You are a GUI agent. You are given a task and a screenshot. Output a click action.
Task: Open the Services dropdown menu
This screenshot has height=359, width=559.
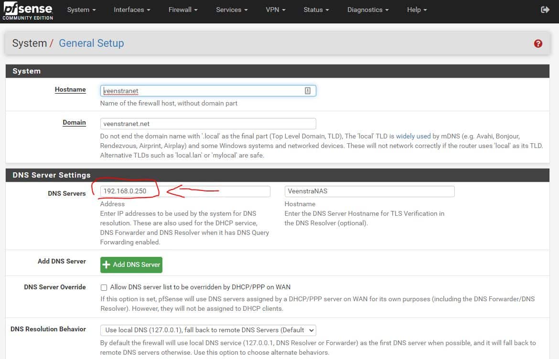pyautogui.click(x=232, y=10)
